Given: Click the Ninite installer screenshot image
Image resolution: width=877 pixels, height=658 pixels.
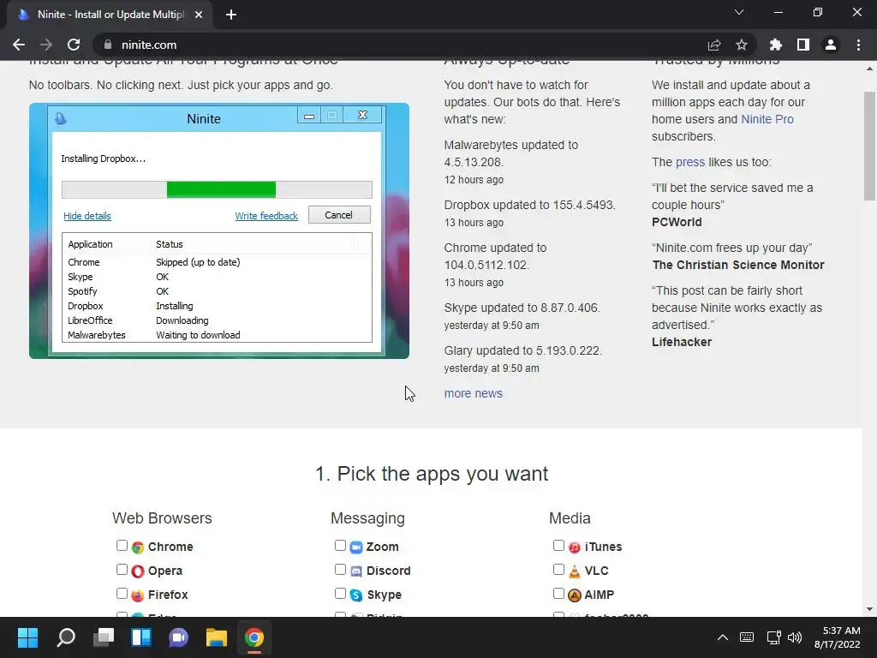Looking at the screenshot, I should [219, 230].
